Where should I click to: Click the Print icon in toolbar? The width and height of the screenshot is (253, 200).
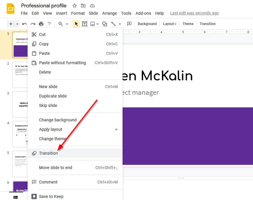[x=41, y=24]
